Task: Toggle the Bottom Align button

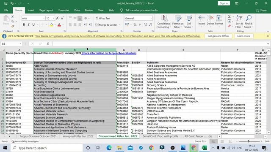Action: coord(80,18)
